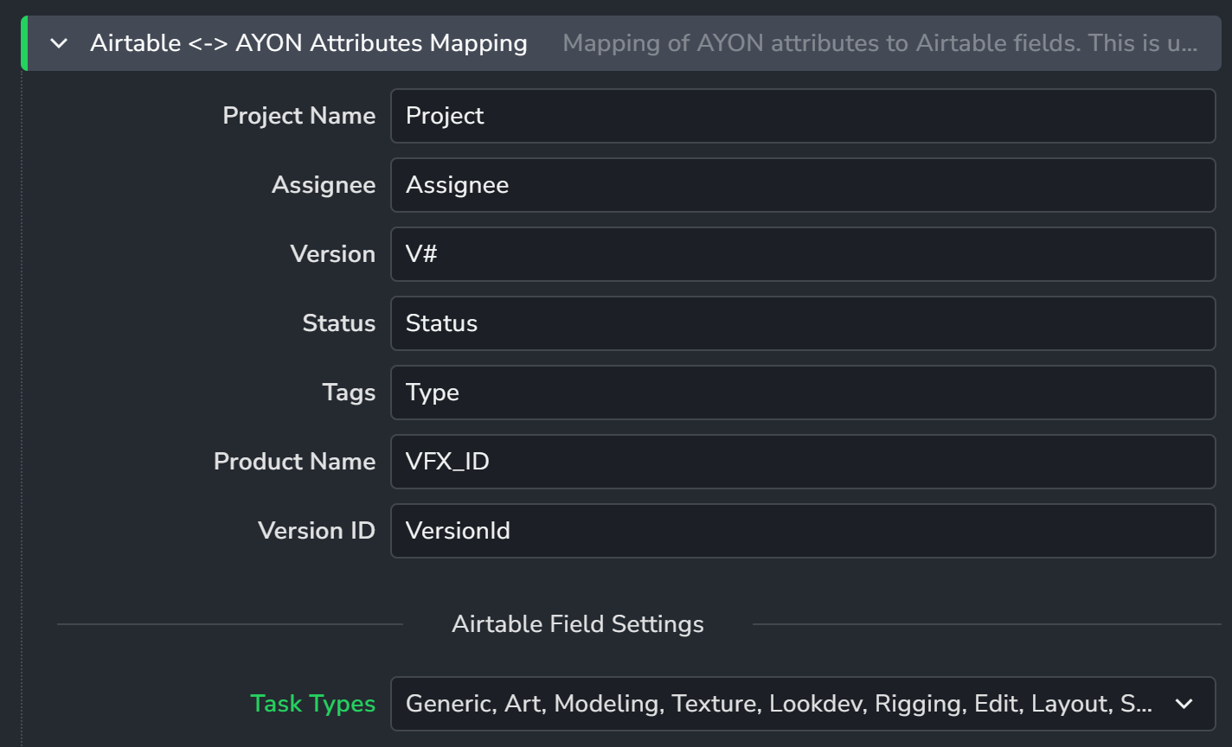Click the Airtable Field Settings heading
Viewport: 1232px width, 747px height.
[578, 624]
